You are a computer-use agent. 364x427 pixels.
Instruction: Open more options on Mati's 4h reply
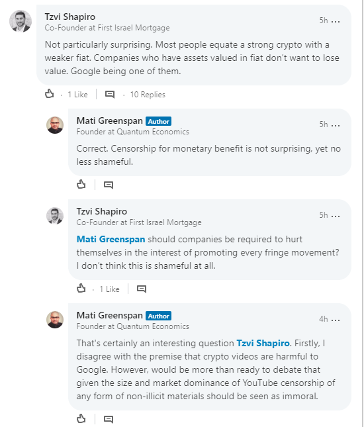point(336,320)
